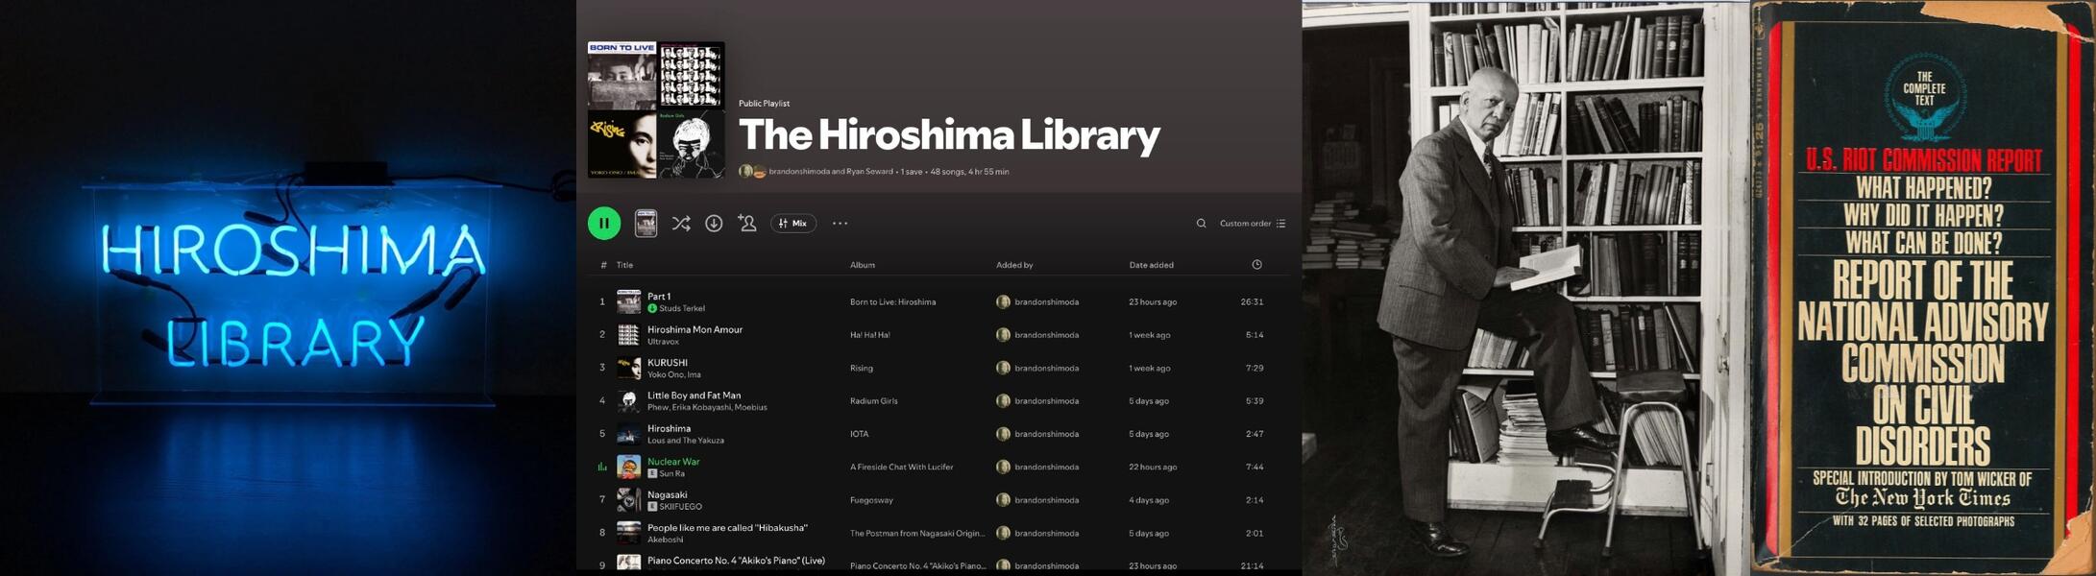The height and width of the screenshot is (576, 2096).
Task: Sort by the Album column header
Action: 863,265
